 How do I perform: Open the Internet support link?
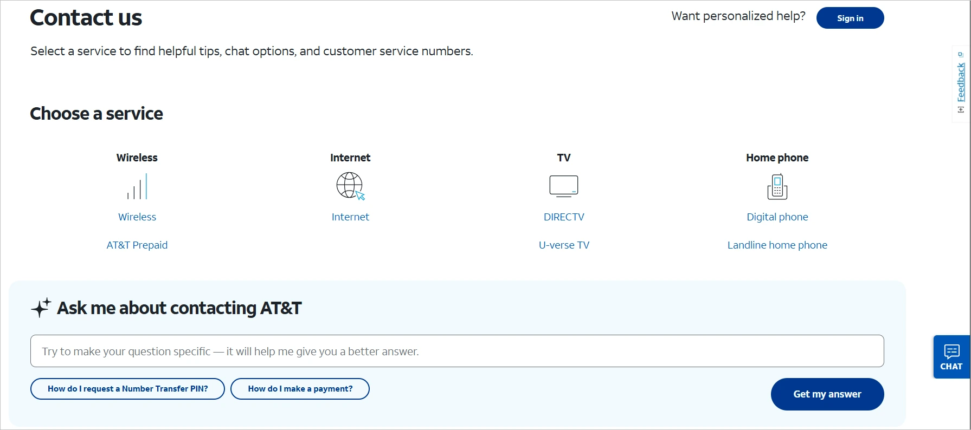tap(350, 217)
